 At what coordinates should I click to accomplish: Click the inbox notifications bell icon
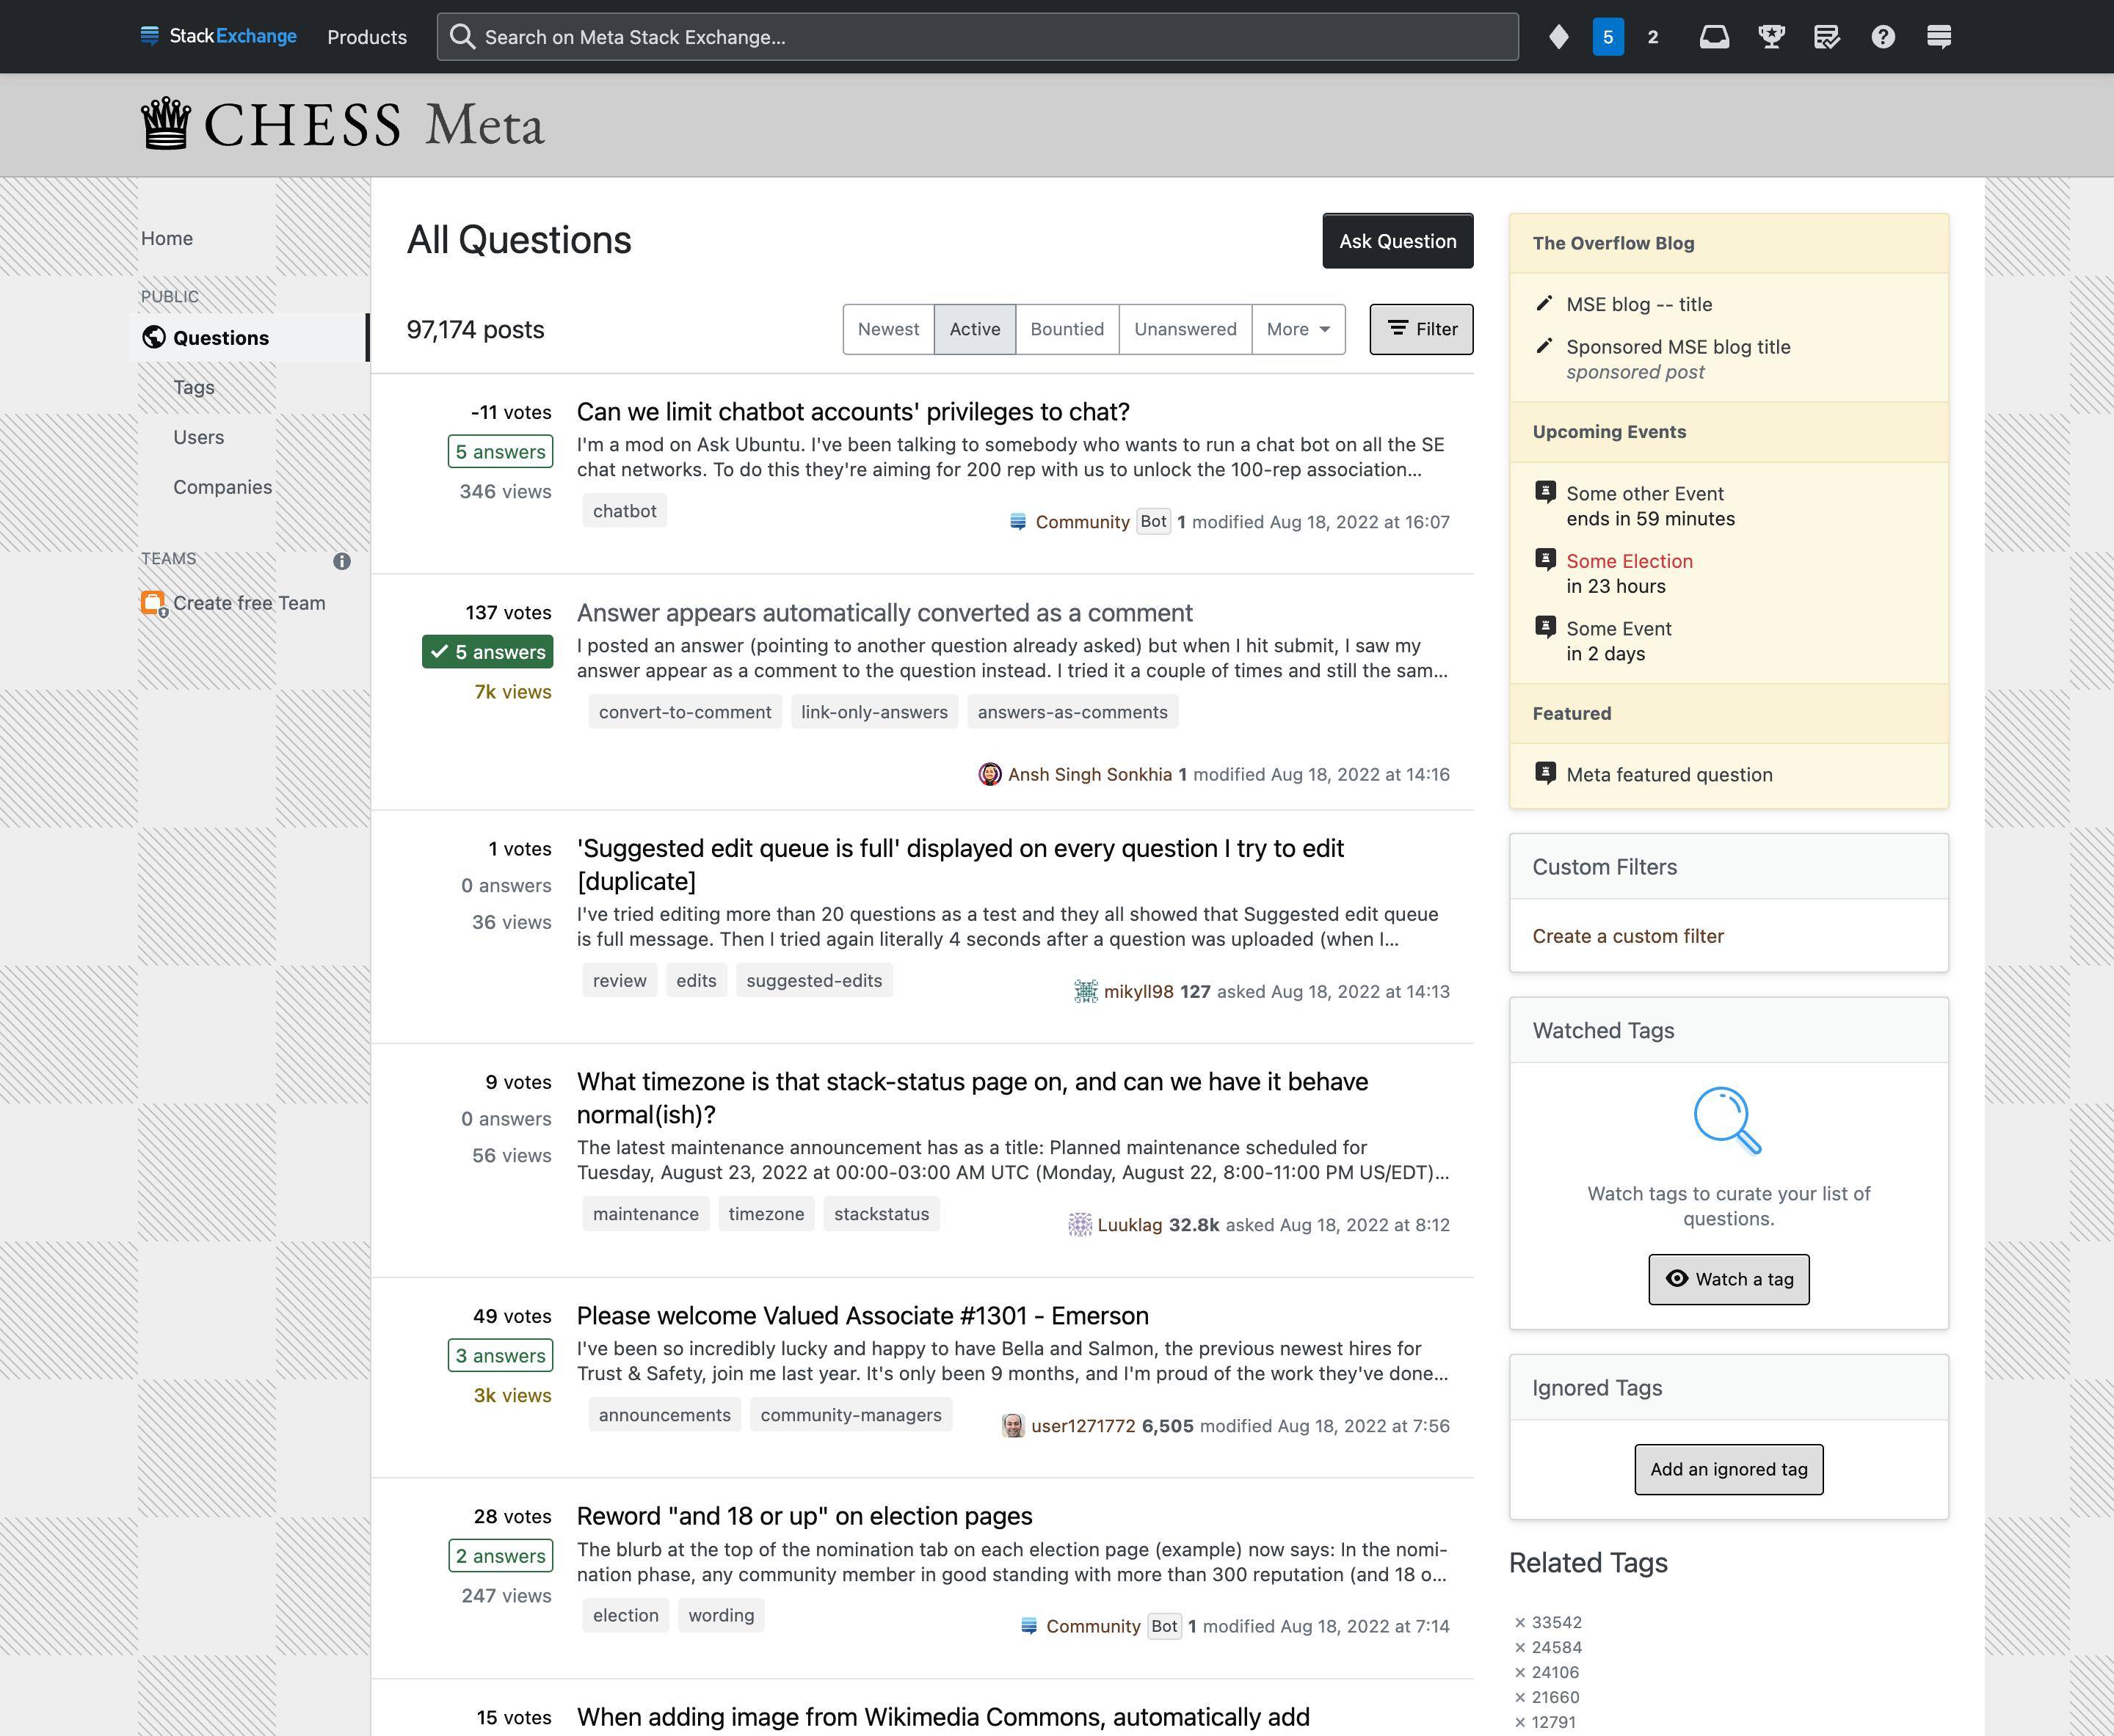tap(1710, 35)
